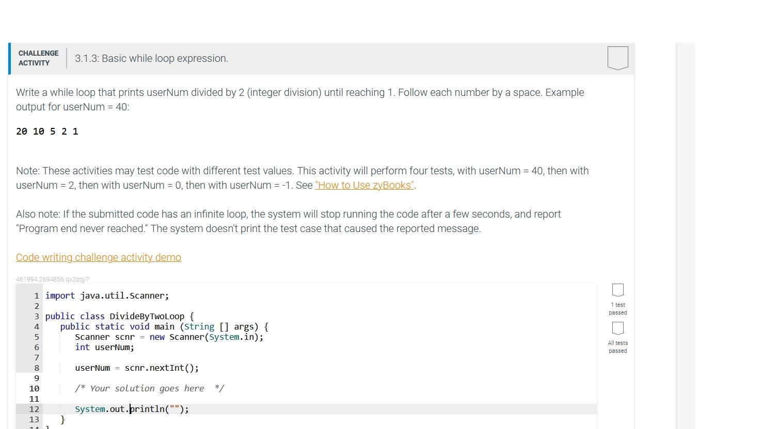
Task: Click line 10 containing the solution comment
Action: 149,388
